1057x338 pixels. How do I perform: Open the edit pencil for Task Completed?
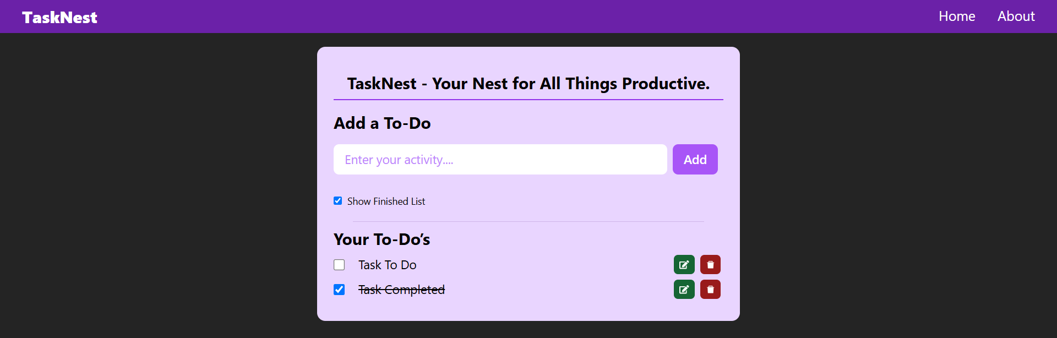[684, 289]
